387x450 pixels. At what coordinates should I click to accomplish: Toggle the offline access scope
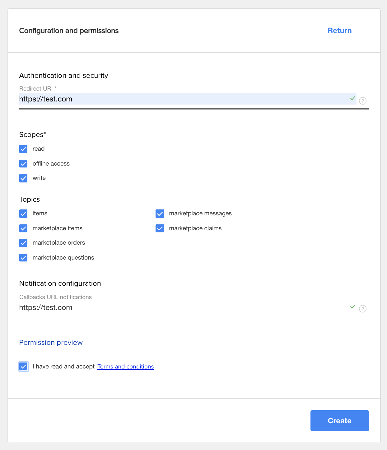pyautogui.click(x=23, y=164)
